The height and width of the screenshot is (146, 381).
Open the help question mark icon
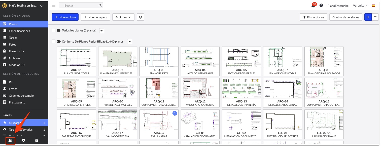[321, 5]
